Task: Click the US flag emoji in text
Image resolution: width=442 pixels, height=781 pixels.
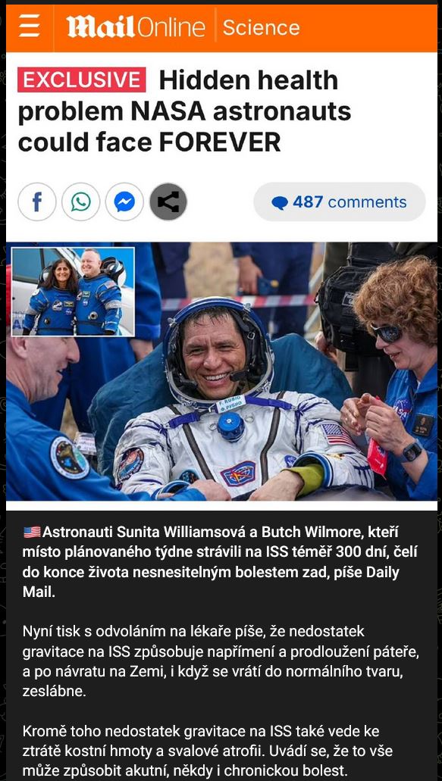Action: point(32,533)
